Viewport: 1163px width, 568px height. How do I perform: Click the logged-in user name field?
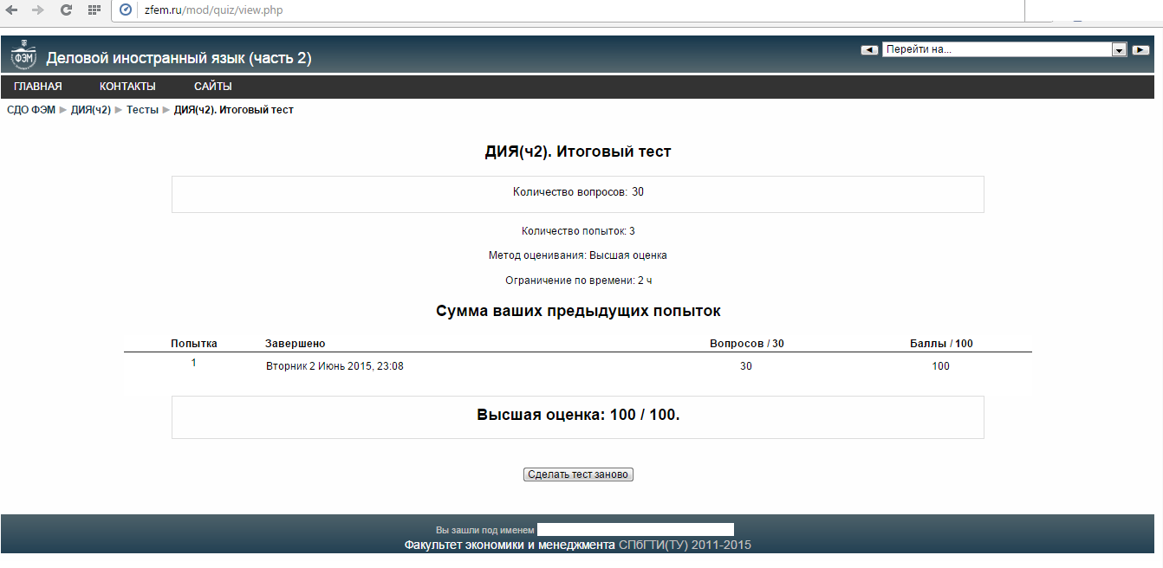click(x=635, y=530)
